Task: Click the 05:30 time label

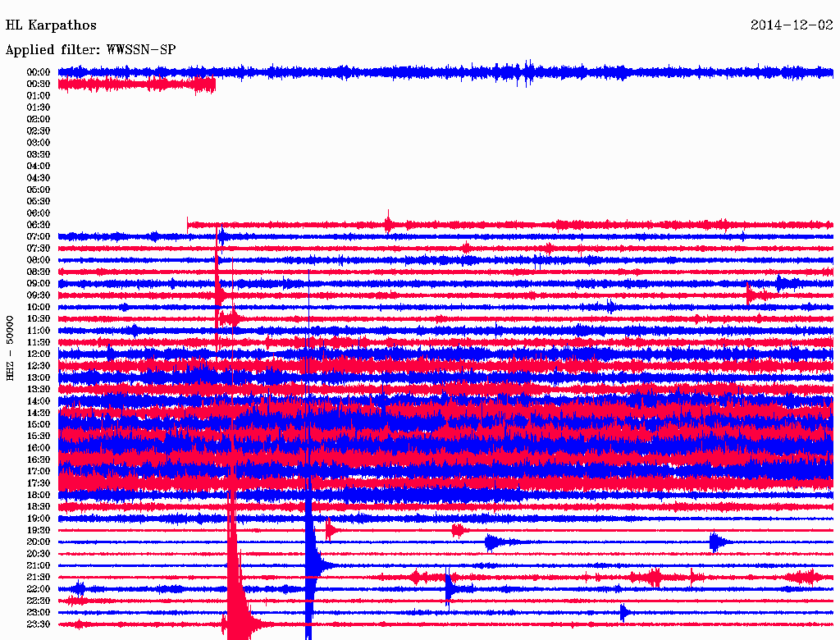Action: tap(39, 202)
